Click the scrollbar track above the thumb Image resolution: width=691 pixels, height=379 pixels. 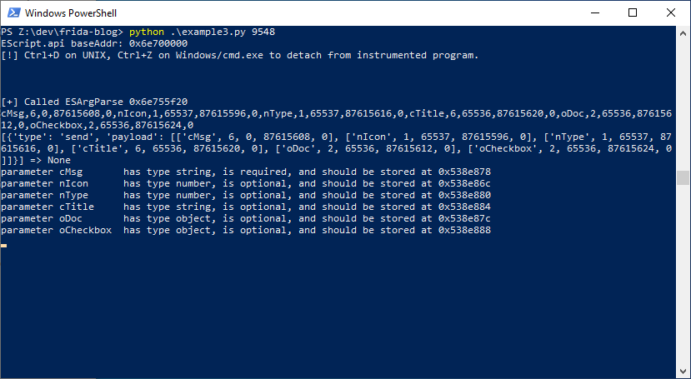[x=683, y=100]
